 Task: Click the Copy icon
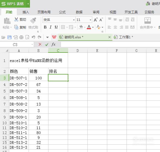coord(16,27)
